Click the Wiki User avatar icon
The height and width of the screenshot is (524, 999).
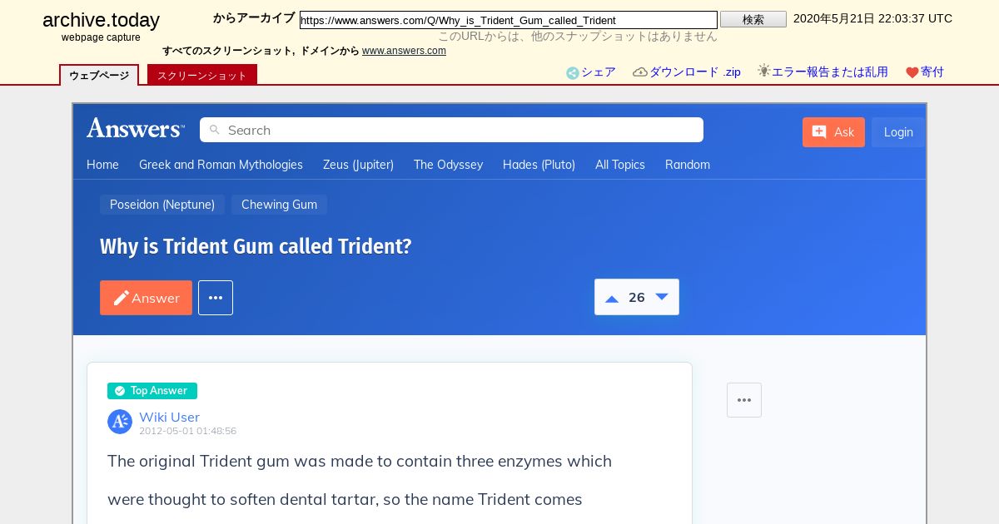point(120,422)
